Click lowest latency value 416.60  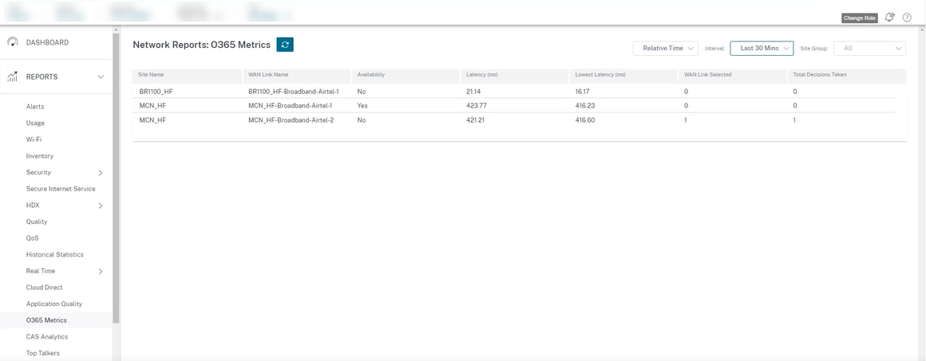584,120
